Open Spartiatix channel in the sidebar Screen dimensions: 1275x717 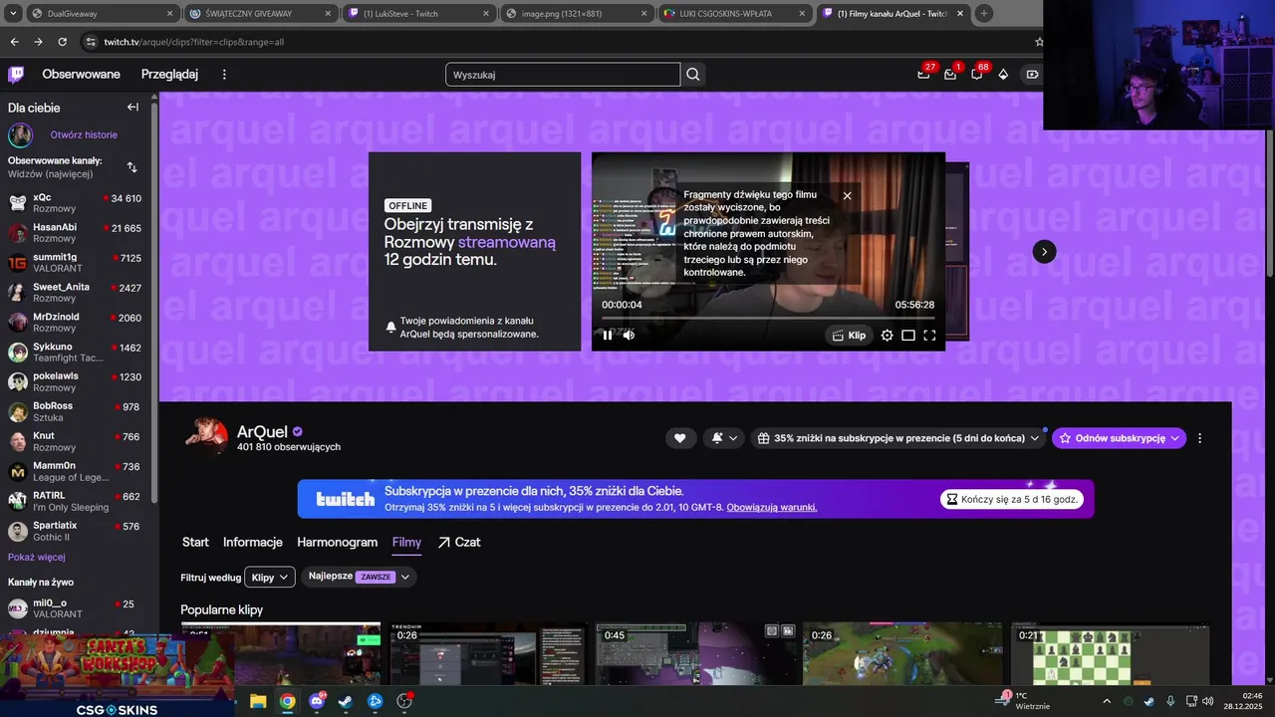(x=75, y=531)
